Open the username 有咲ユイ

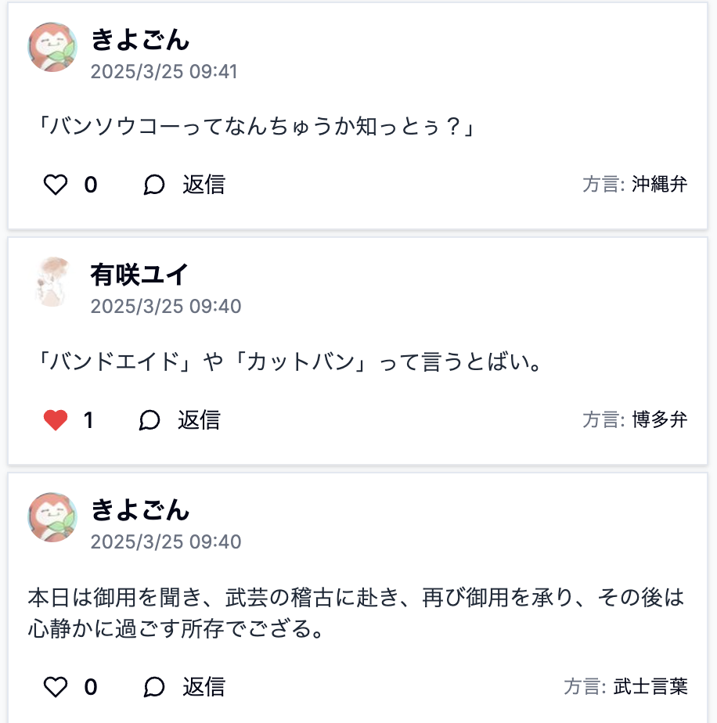point(139,275)
